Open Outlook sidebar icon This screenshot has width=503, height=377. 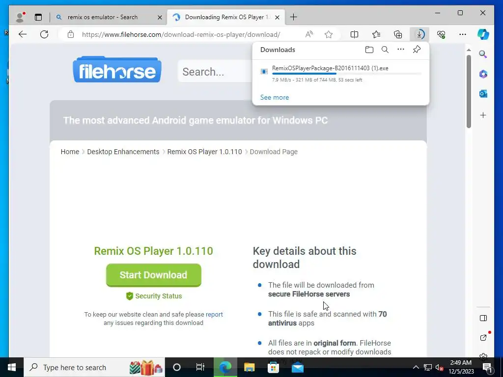[483, 94]
